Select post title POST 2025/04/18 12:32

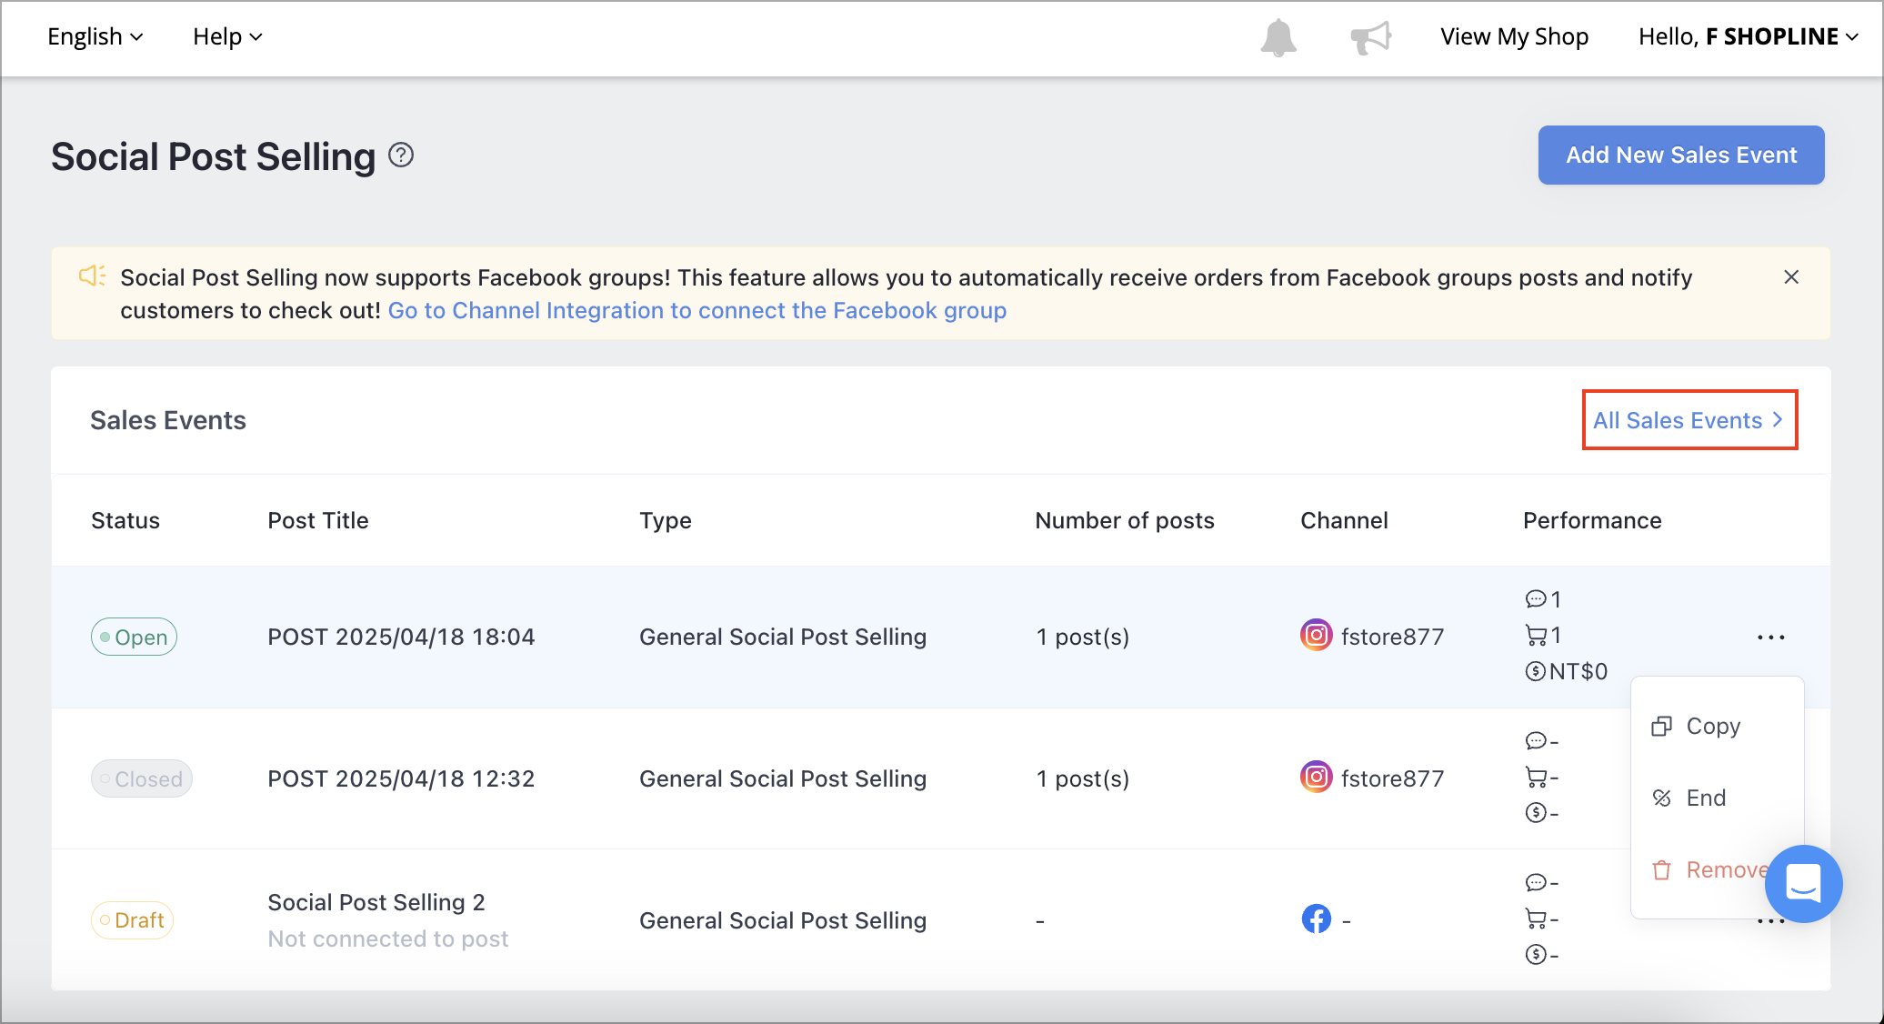tap(401, 778)
